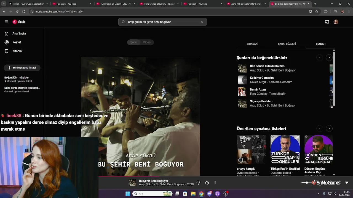This screenshot has width=353, height=198.
Task: Dislike the song Bu Şehir Beni Boğuyor
Action: click(x=198, y=183)
